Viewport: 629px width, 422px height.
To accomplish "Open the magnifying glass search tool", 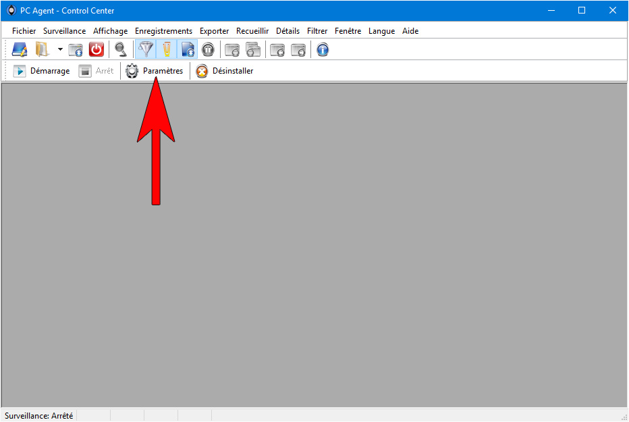I will [121, 50].
